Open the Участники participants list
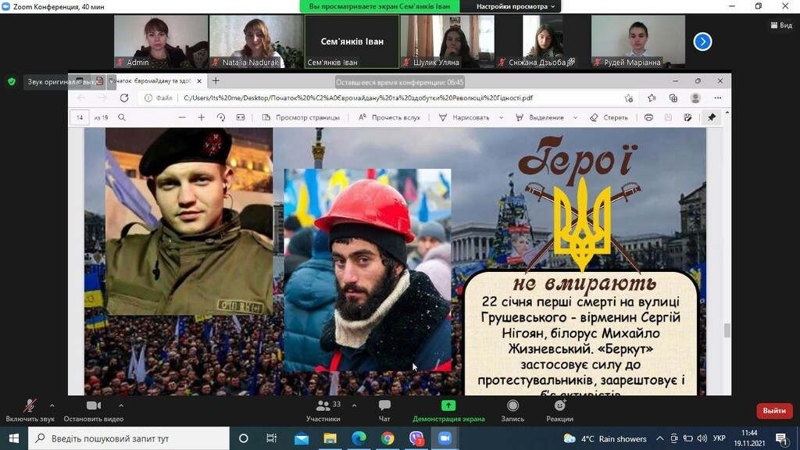Screen dimensions: 800x450 coord(323,406)
